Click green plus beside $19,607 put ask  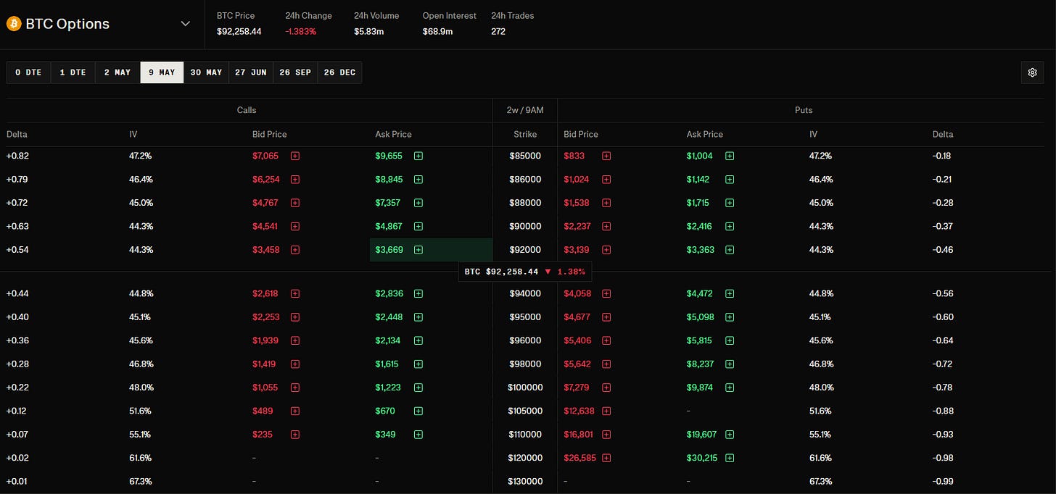click(730, 435)
